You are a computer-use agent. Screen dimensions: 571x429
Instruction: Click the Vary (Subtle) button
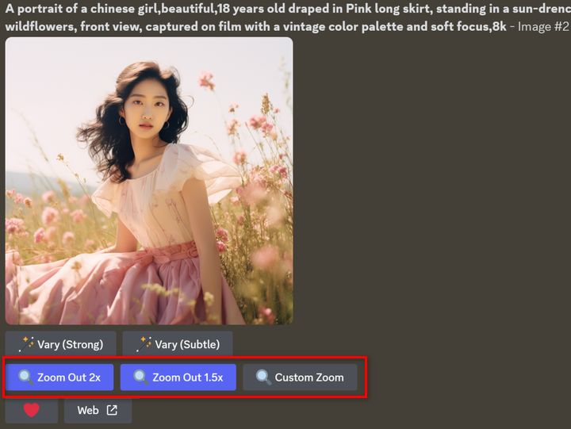(178, 344)
